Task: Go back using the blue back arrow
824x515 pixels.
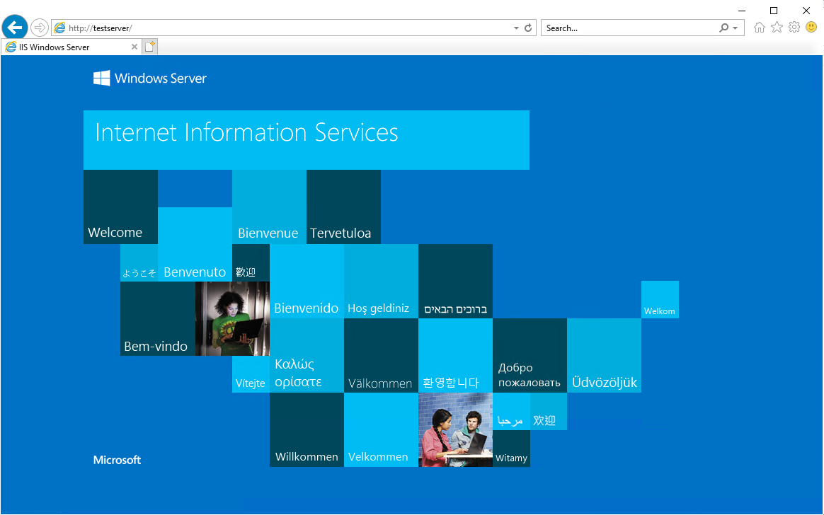Action: [x=15, y=28]
